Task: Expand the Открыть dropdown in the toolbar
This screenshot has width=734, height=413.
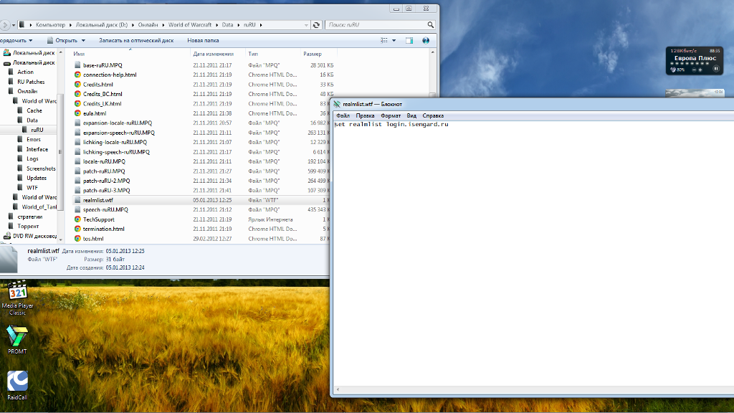Action: click(x=83, y=41)
